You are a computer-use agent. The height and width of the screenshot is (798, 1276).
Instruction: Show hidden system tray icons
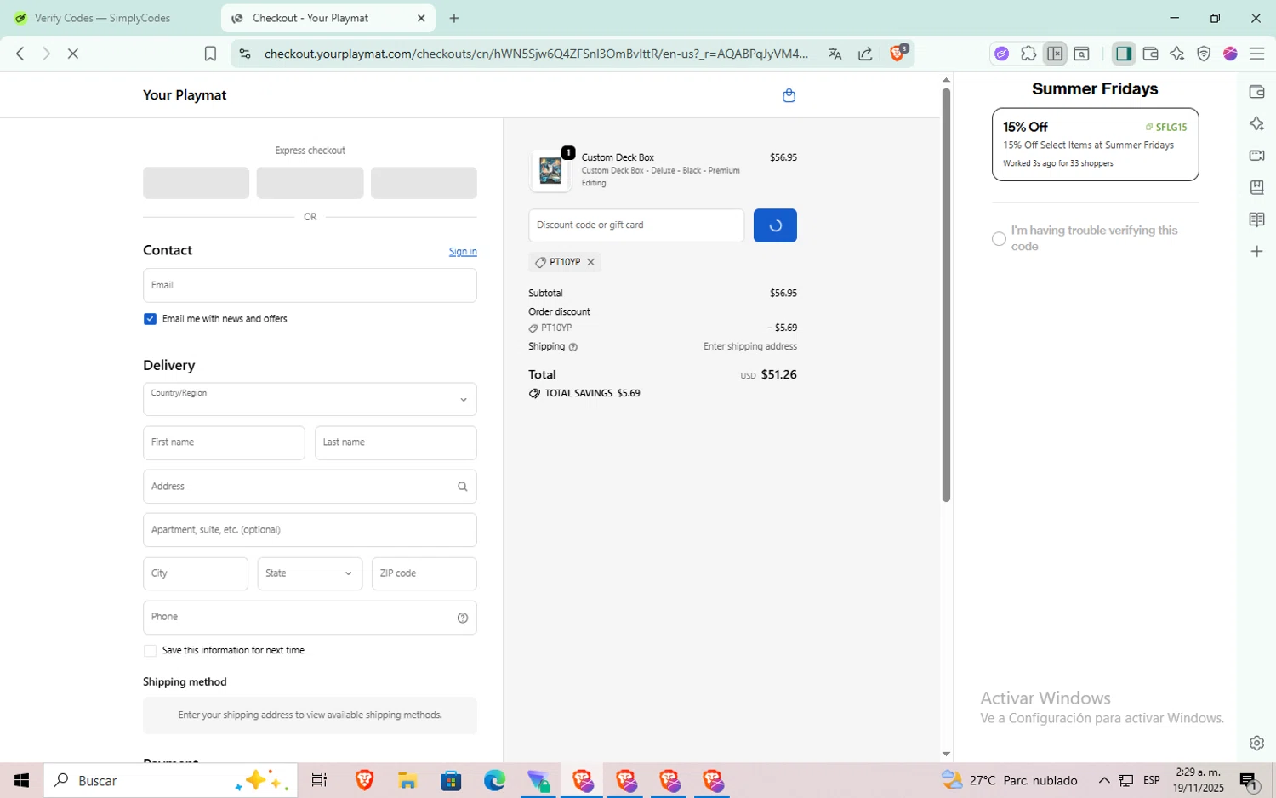1103,780
